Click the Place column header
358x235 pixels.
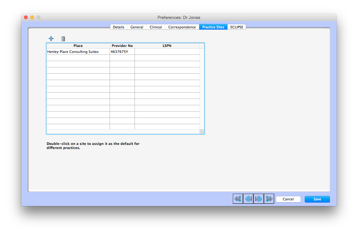click(x=78, y=46)
